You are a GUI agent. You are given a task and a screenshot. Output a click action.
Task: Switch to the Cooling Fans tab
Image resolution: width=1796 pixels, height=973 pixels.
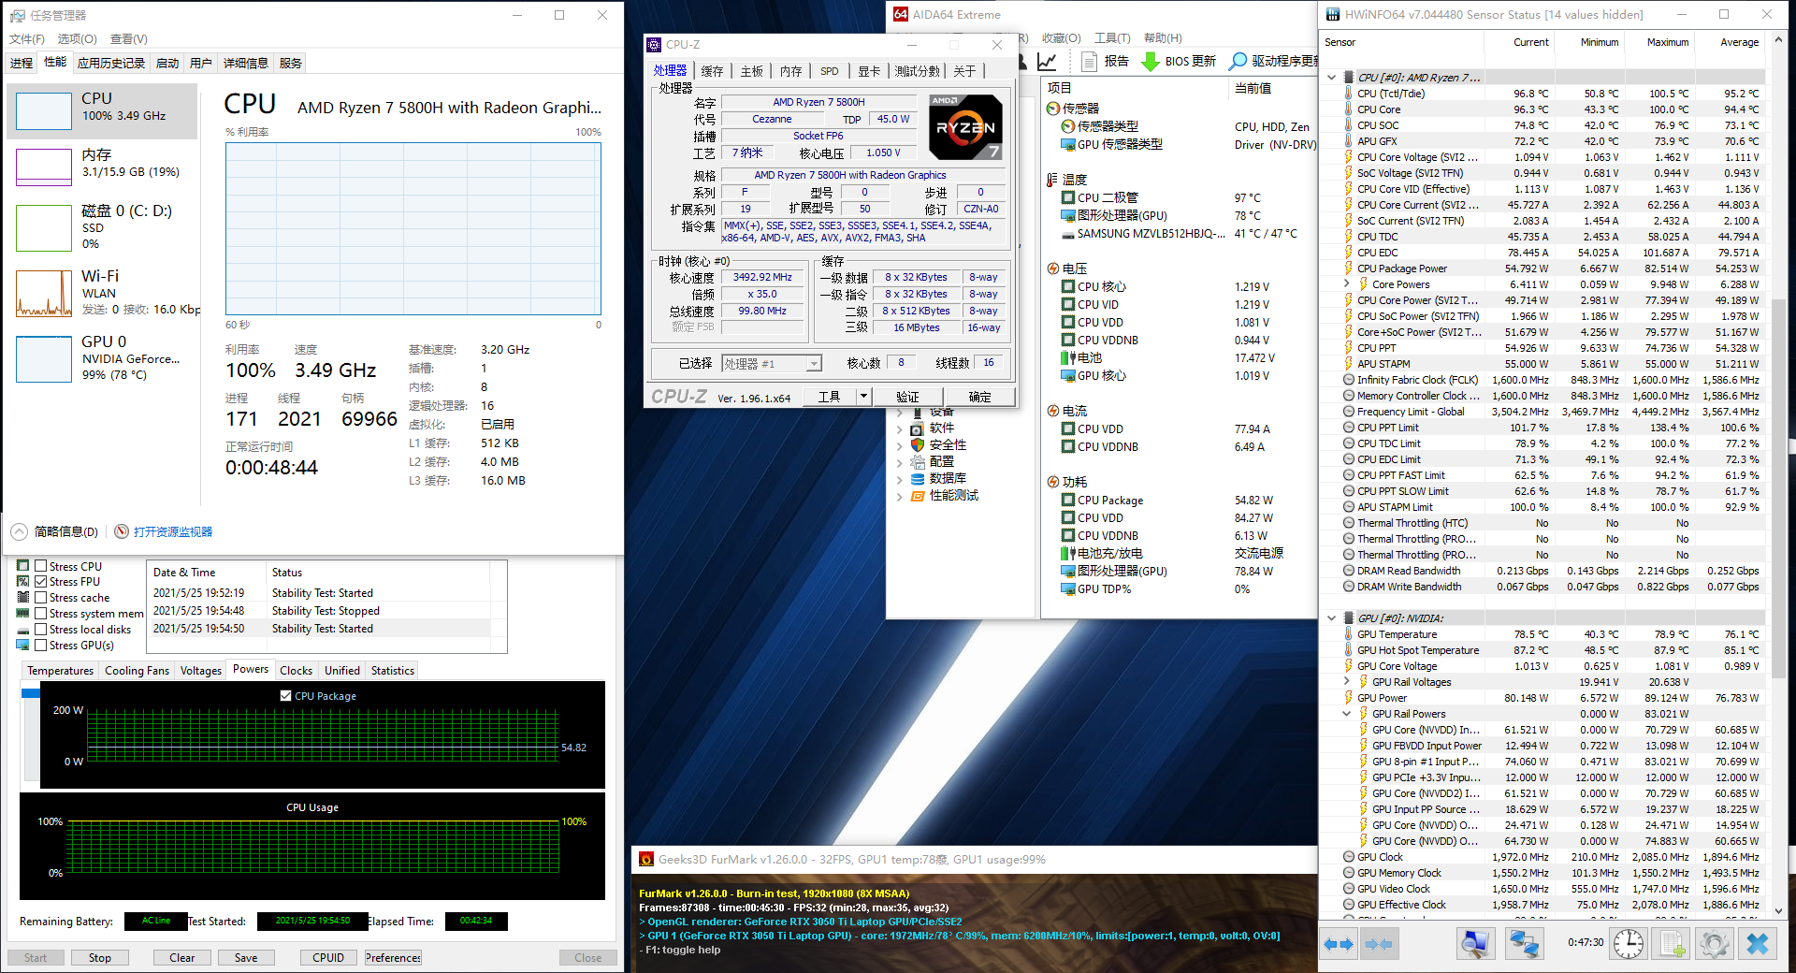click(x=137, y=671)
